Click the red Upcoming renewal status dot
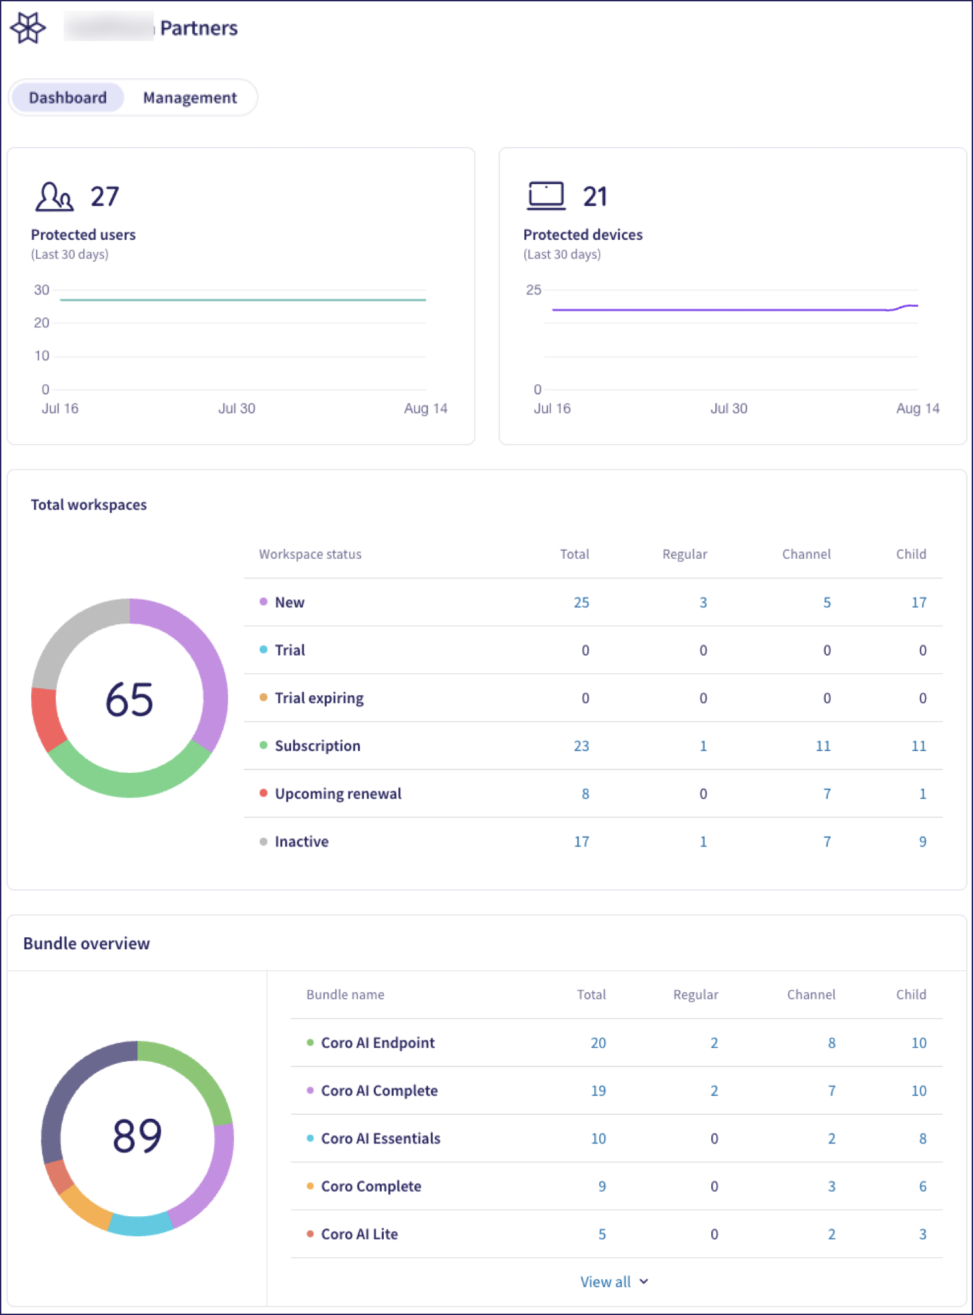This screenshot has width=973, height=1315. [x=263, y=793]
